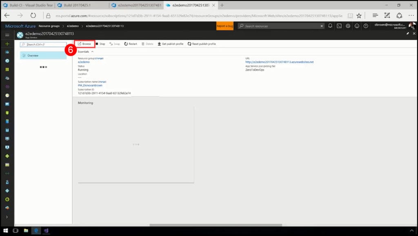This screenshot has height=236, width=418.
Task: Open the help question mark menu
Action: [x=366, y=26]
